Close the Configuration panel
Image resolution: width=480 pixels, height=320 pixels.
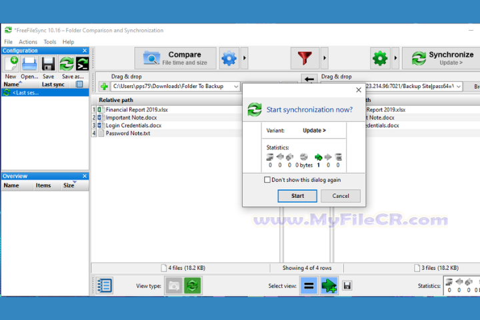tap(85, 51)
